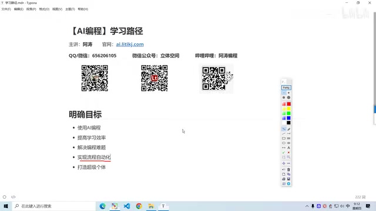Screen dimensions: 376x211
Task: Open Microsoft Edge from the taskbar
Action: coord(103,206)
